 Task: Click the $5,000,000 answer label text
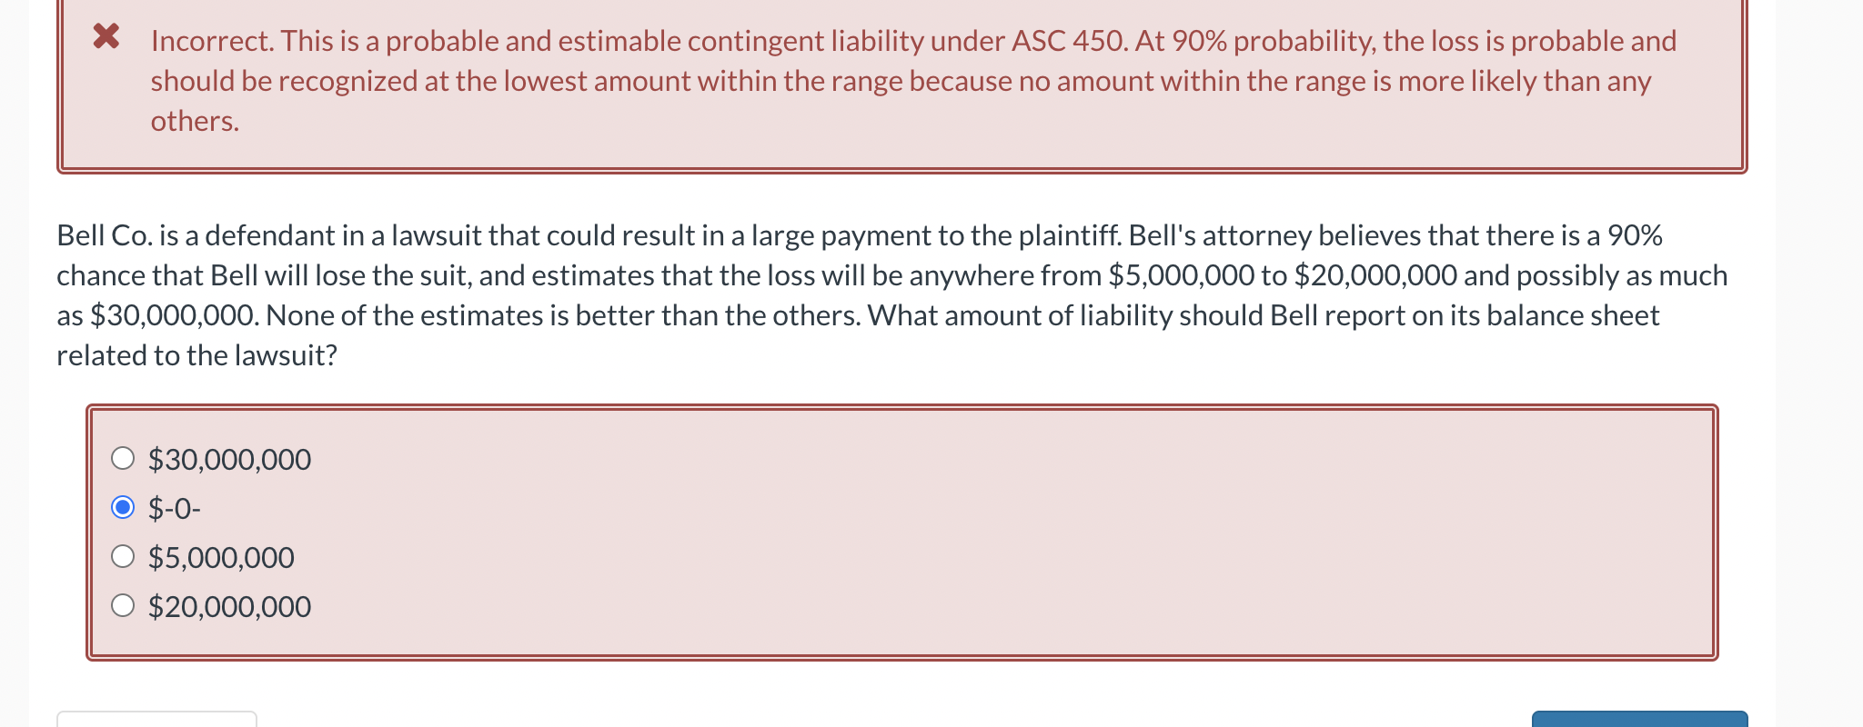pyautogui.click(x=221, y=557)
